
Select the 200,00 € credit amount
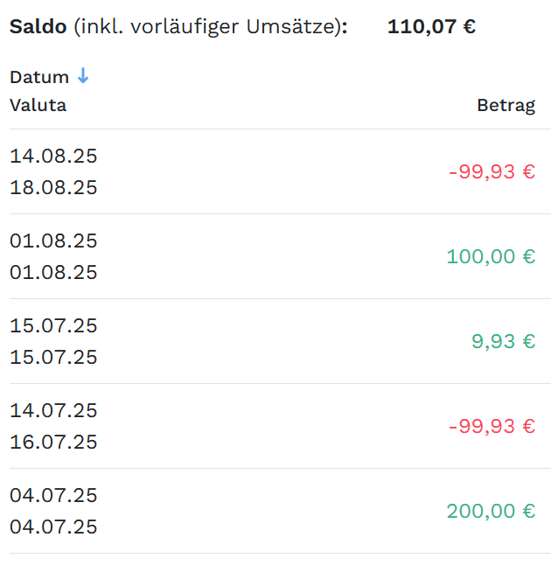tap(491, 511)
